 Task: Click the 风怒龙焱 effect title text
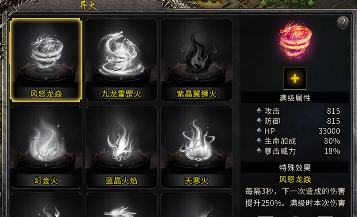295,180
